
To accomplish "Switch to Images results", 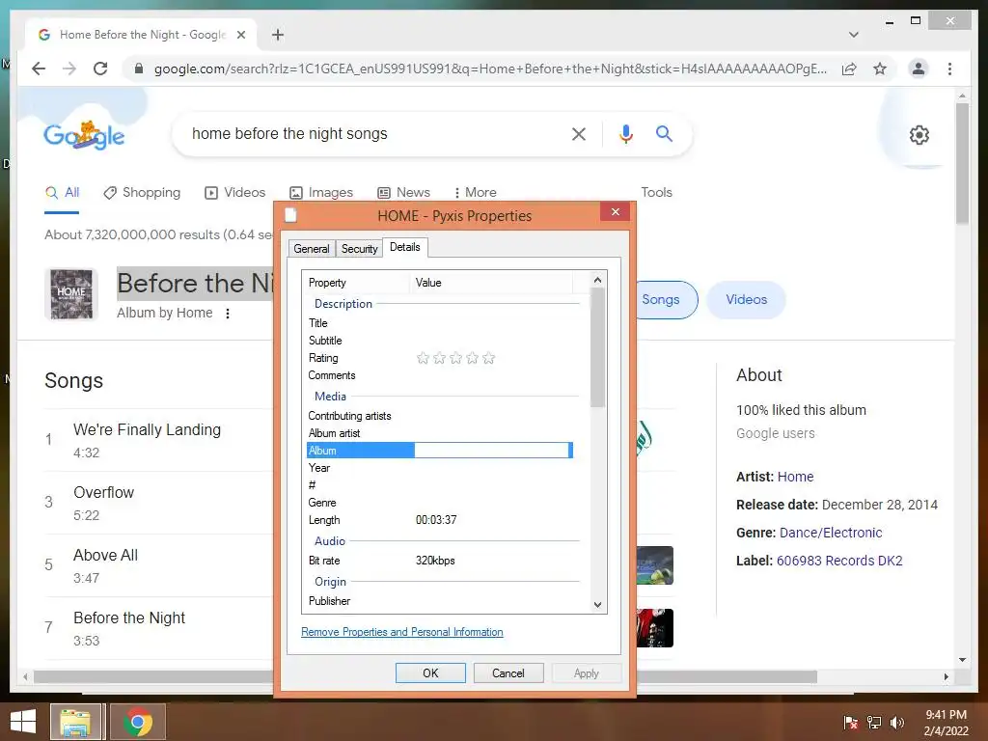I will click(x=320, y=192).
